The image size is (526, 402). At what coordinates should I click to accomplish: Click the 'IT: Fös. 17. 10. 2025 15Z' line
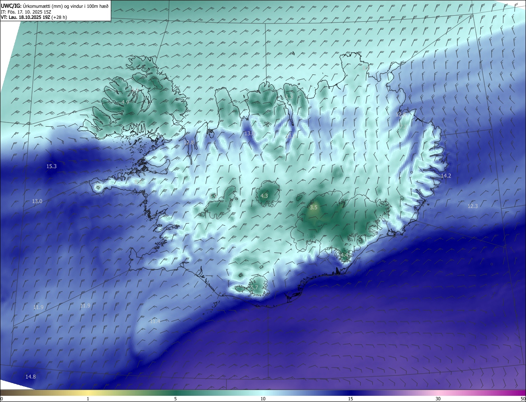click(26, 12)
